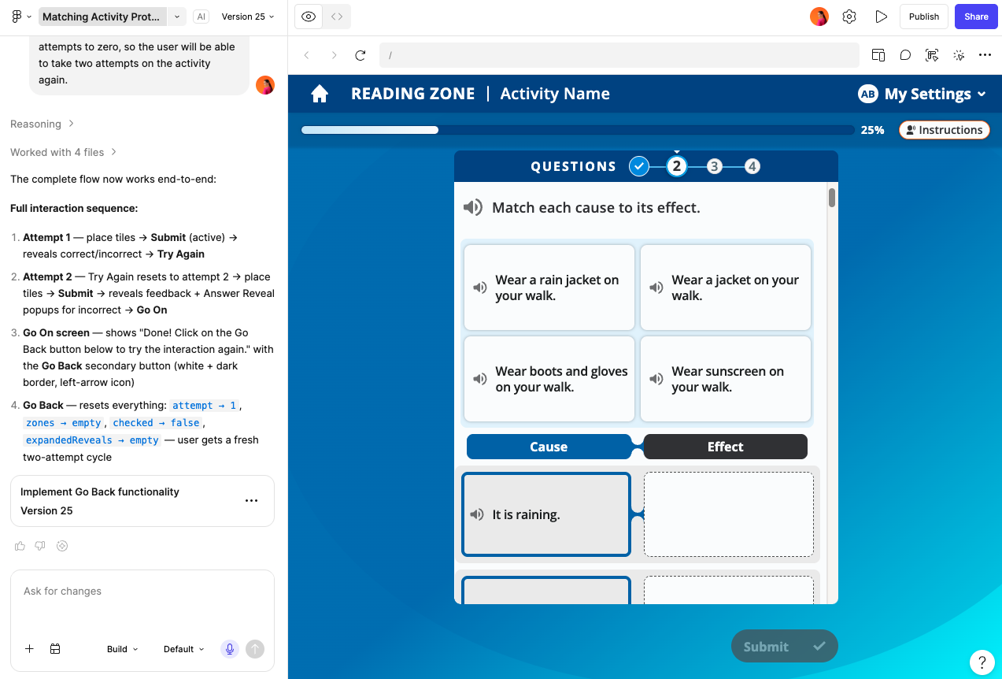Viewport: 1002px width, 679px height.
Task: Click the plus attach icon in chat
Action: [x=29, y=649]
